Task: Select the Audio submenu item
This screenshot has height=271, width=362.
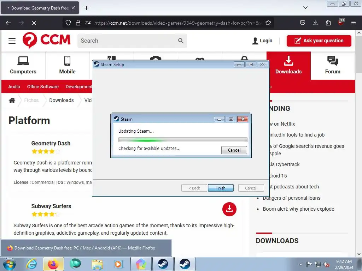Action: pyautogui.click(x=14, y=87)
